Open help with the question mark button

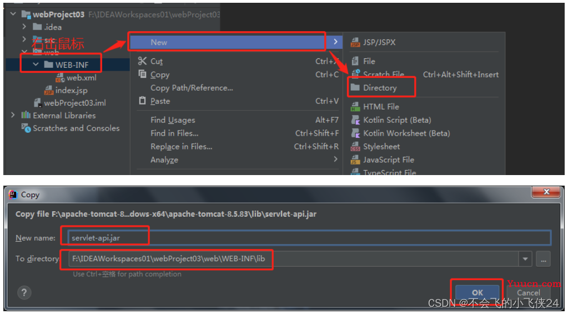(x=24, y=293)
